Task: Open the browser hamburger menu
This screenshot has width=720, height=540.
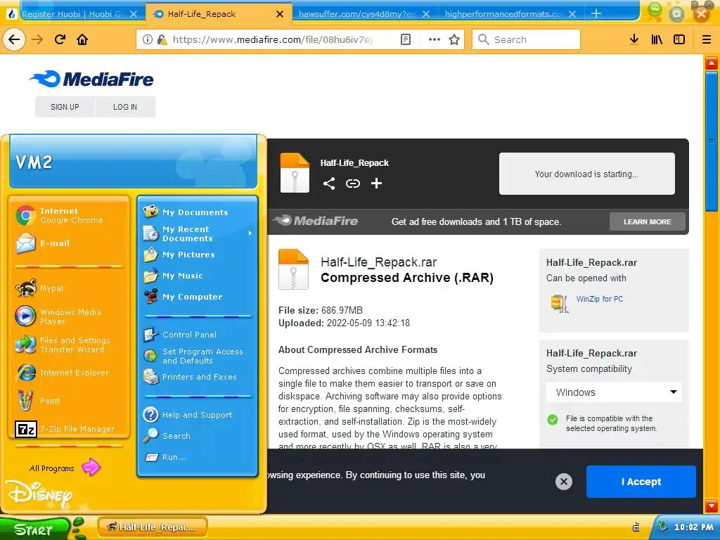Action: click(707, 39)
